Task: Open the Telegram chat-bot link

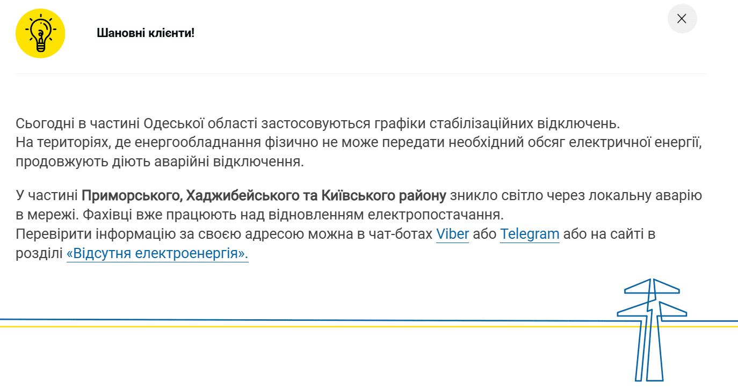Action: coord(530,234)
